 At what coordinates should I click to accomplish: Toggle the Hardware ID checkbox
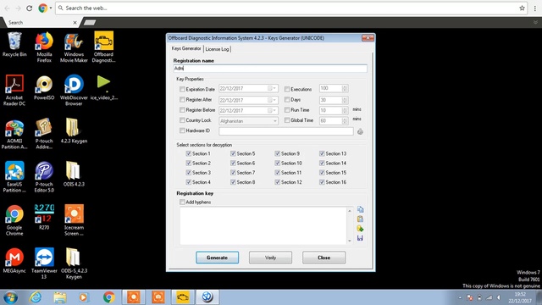point(182,130)
